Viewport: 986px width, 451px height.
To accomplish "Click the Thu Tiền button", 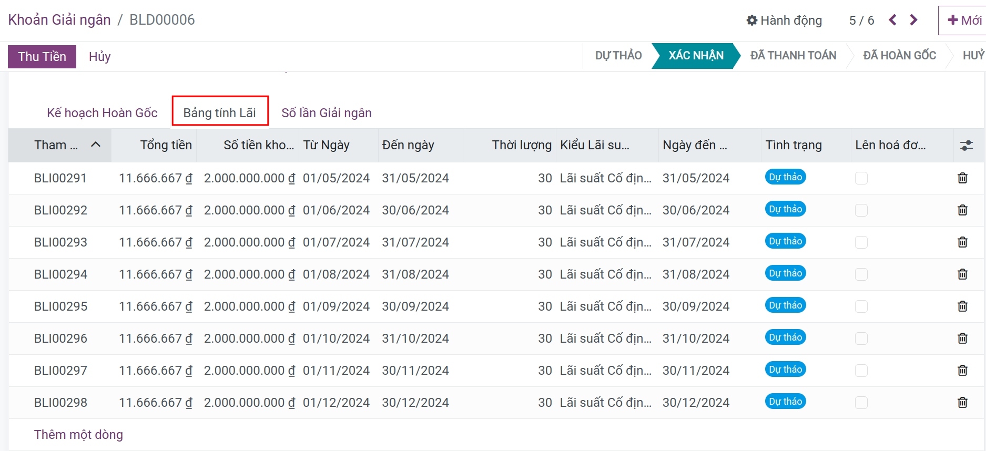I will coord(42,57).
